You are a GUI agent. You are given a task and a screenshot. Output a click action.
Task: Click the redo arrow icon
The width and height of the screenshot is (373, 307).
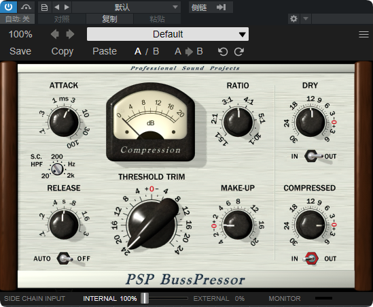point(239,52)
